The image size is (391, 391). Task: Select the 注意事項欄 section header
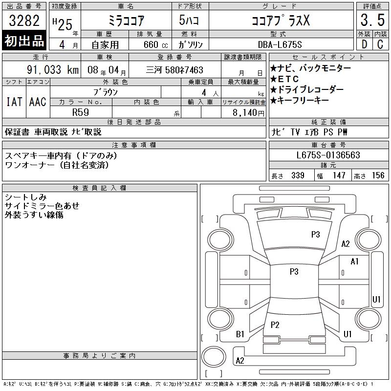134,145
